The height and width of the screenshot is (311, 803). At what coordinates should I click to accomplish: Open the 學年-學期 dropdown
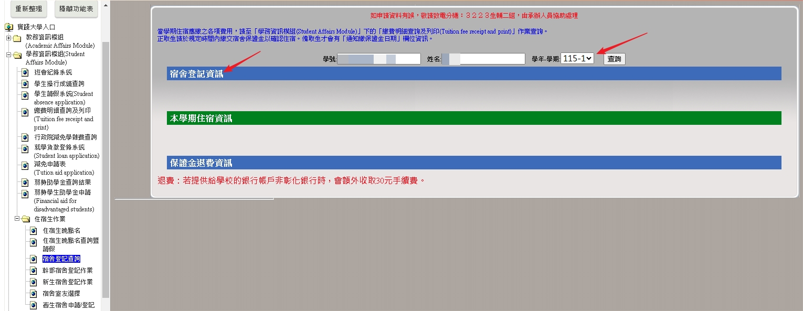(x=577, y=59)
